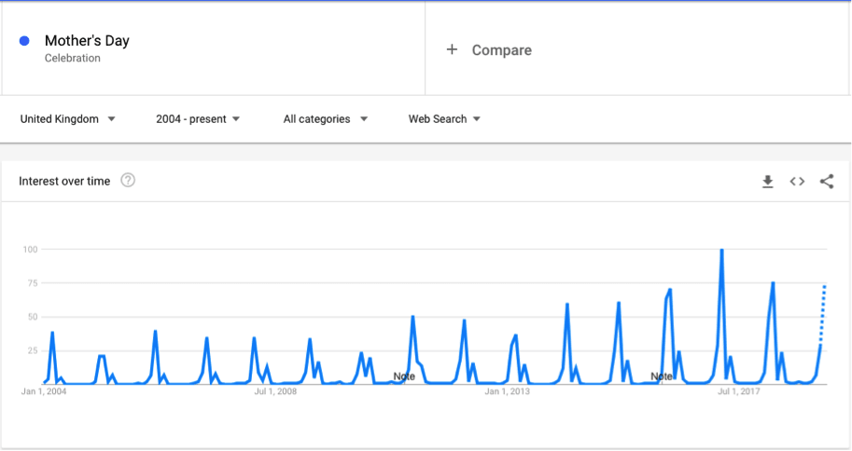Click the blue dot beside Mother's Day
This screenshot has width=852, height=451.
click(24, 41)
